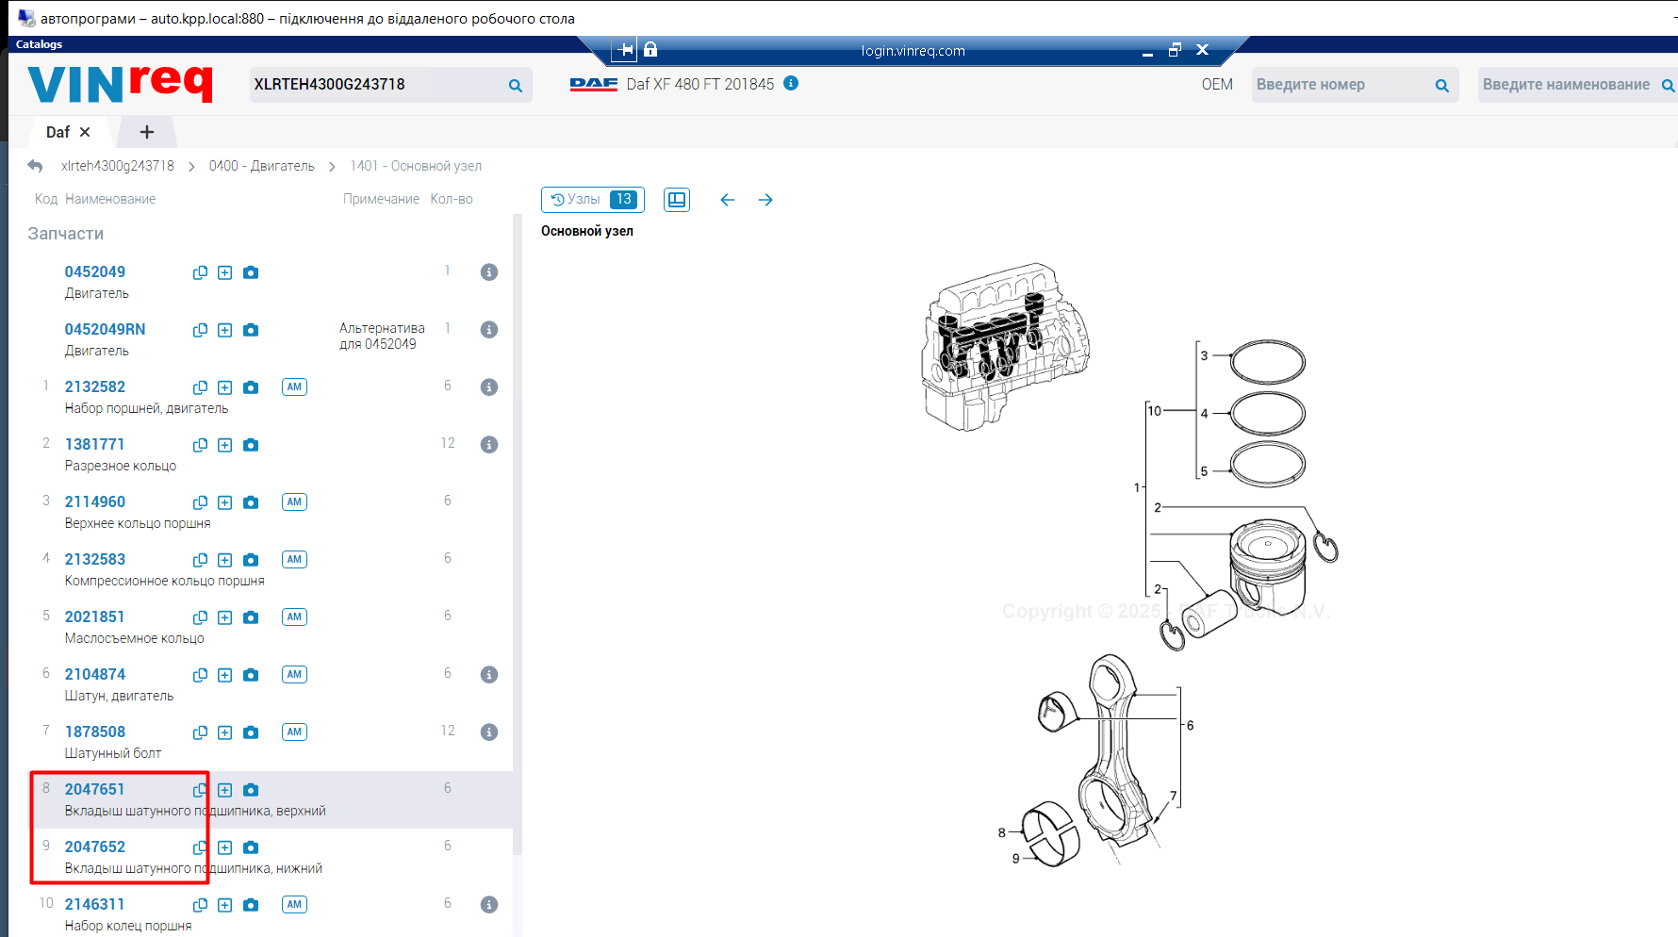Toggle the diagram layout view icon

pyautogui.click(x=676, y=200)
